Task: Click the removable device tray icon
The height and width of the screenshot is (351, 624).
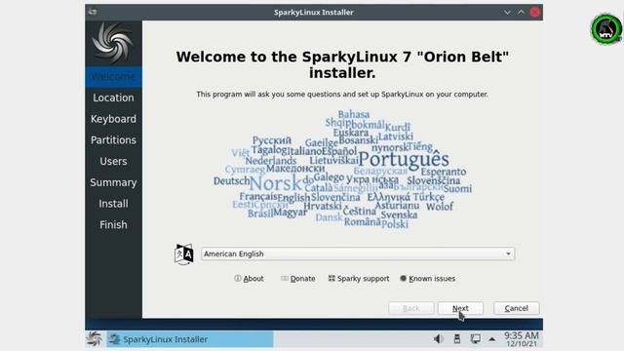Action: pos(457,339)
